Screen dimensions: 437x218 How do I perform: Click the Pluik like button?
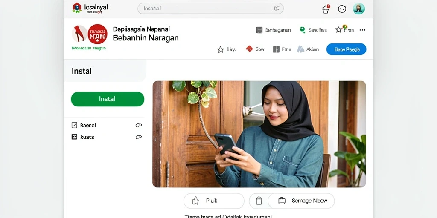pos(214,201)
